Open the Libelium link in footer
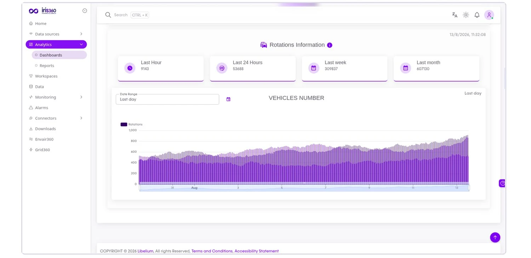This screenshot has width=531, height=258. click(x=145, y=251)
